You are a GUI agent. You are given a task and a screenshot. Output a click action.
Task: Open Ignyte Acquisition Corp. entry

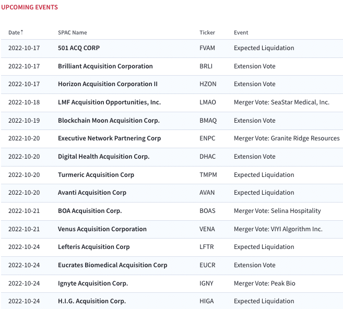click(93, 283)
